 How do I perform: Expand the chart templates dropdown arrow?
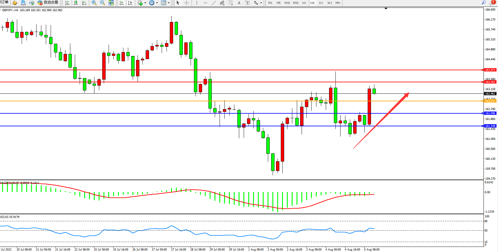point(169,3)
